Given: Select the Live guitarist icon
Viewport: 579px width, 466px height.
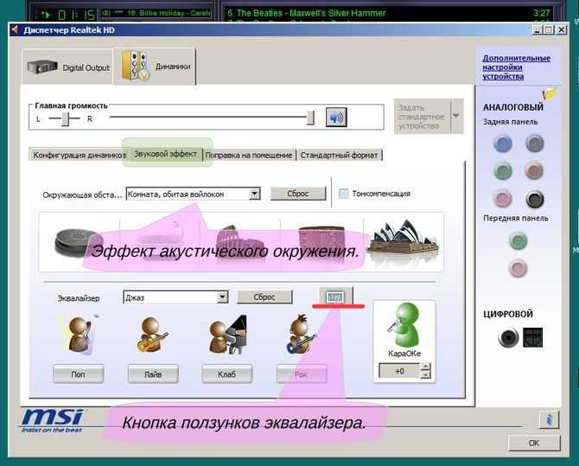Looking at the screenshot, I should tap(152, 335).
